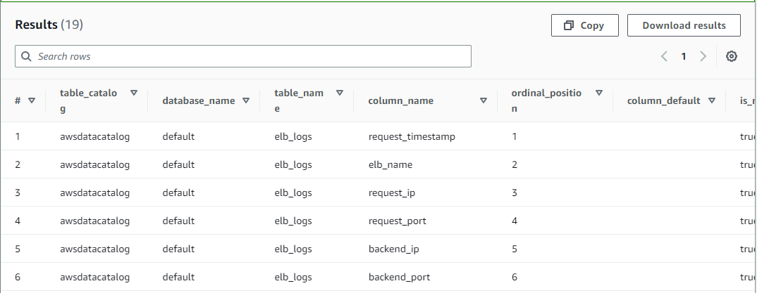Viewport: 757px width, 293px height.
Task: Click the search magnifier icon
Action: coord(27,56)
